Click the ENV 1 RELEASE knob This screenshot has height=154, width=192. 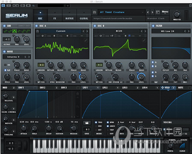(74, 128)
